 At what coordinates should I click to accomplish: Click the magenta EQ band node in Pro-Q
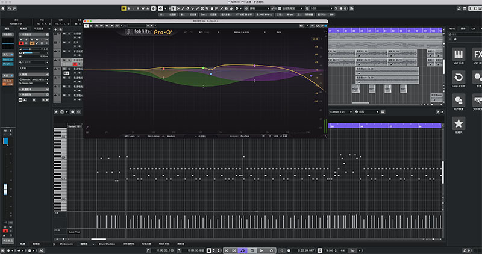[x=254, y=66]
